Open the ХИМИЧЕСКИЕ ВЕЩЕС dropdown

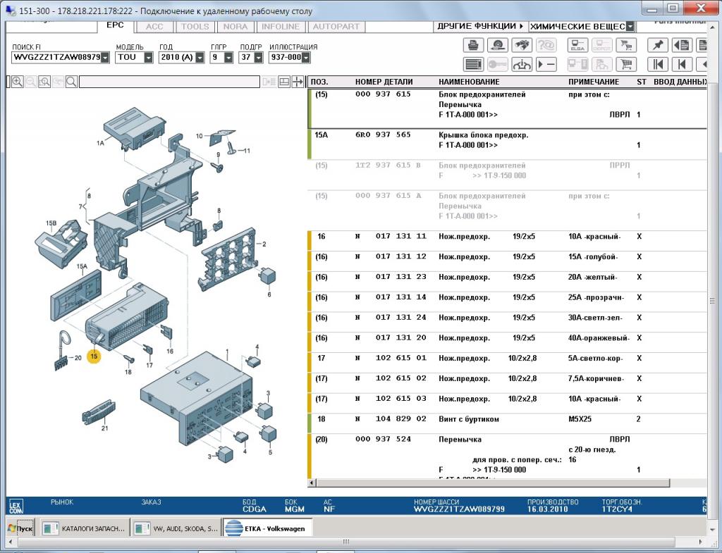click(630, 27)
